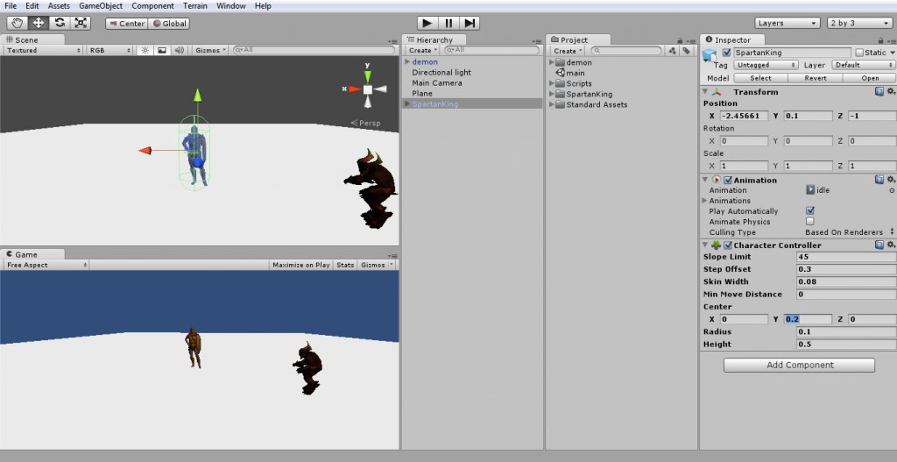Expand the demon object in Hierarchy
The image size is (897, 462).
click(x=407, y=62)
